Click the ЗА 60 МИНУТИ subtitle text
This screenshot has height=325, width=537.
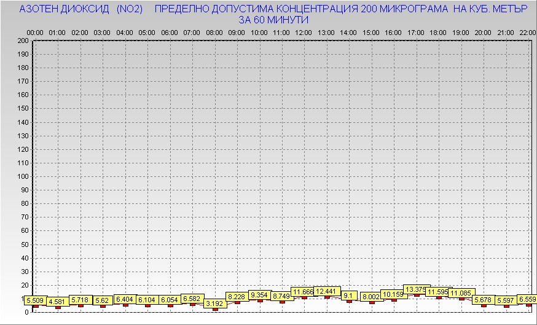pos(273,20)
